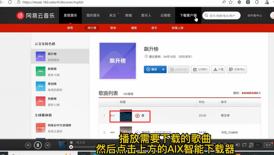Reload the page with the refresh icon
Screen dimensions: 274x155
tap(10, 2)
